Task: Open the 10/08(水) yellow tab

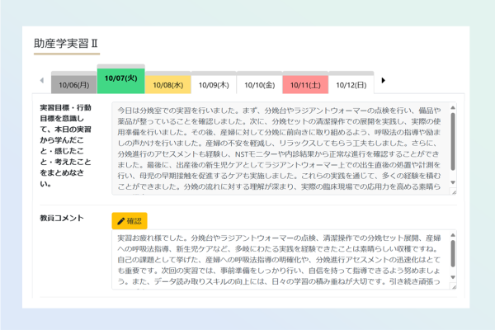Action: click(167, 84)
